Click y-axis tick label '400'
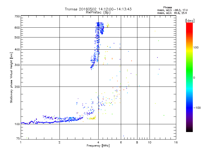 (x=17, y=49)
